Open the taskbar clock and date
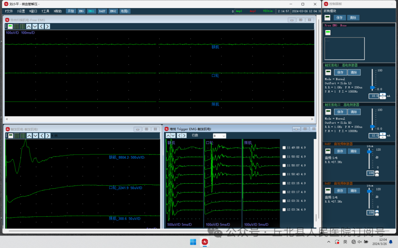Viewport: 398px width, 248px height. click(380, 242)
